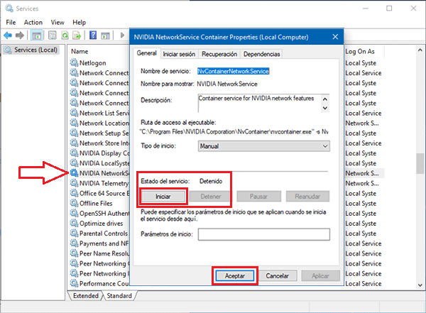Image resolution: width=426 pixels, height=313 pixels.
Task: Select the Parental Controls service row
Action: coord(99,233)
